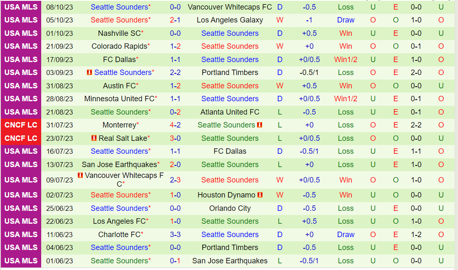Open the 4-2 Monterrey score link
This screenshot has height=270, width=458.
(x=175, y=125)
